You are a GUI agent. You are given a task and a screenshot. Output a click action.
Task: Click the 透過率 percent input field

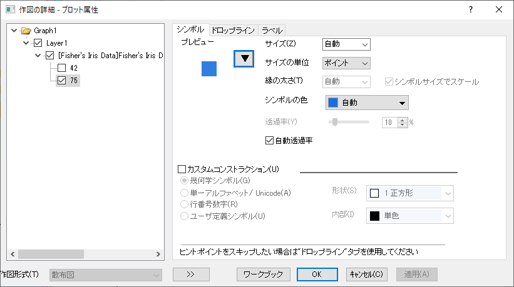390,123
